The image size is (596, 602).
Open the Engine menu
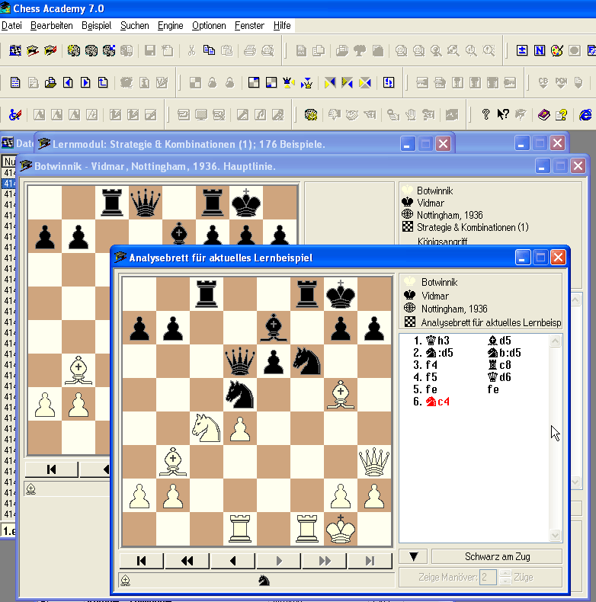(x=170, y=26)
